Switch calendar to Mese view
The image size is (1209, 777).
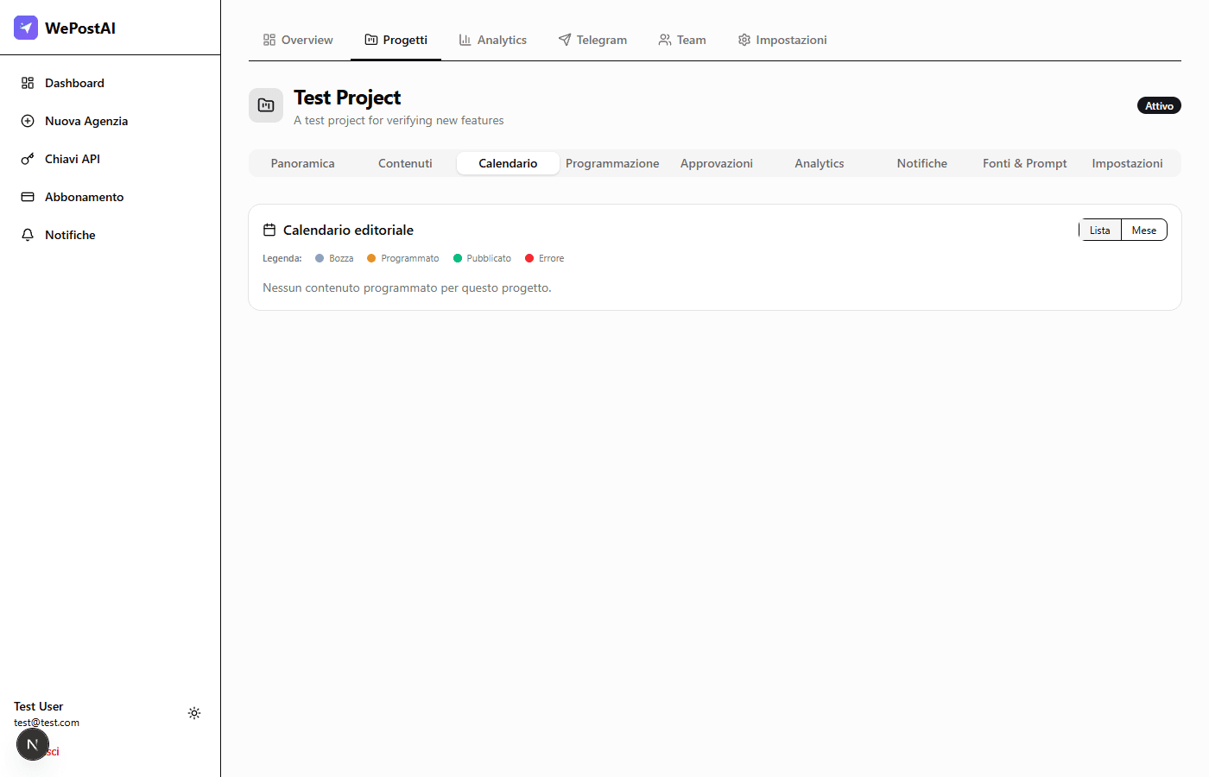point(1143,231)
